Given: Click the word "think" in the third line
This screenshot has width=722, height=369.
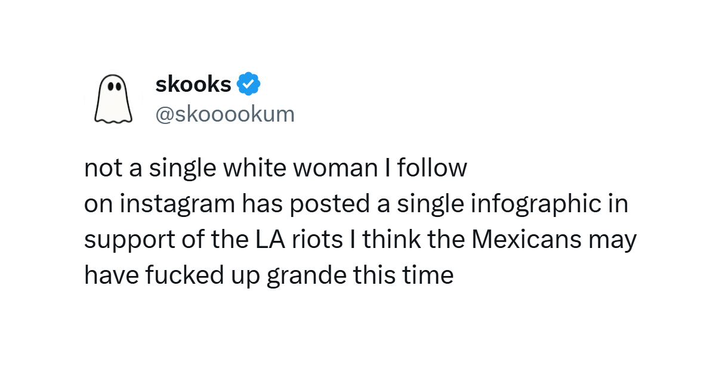Looking at the screenshot, I should [x=391, y=240].
